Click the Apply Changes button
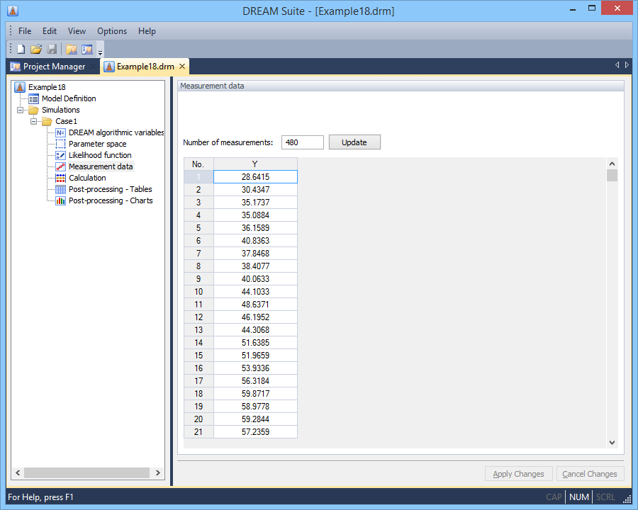Image resolution: width=638 pixels, height=510 pixels. 518,474
